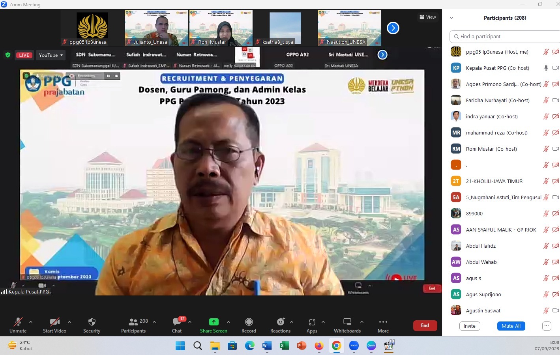Click Find a participant search field
The height and width of the screenshot is (355, 560).
coord(505,36)
